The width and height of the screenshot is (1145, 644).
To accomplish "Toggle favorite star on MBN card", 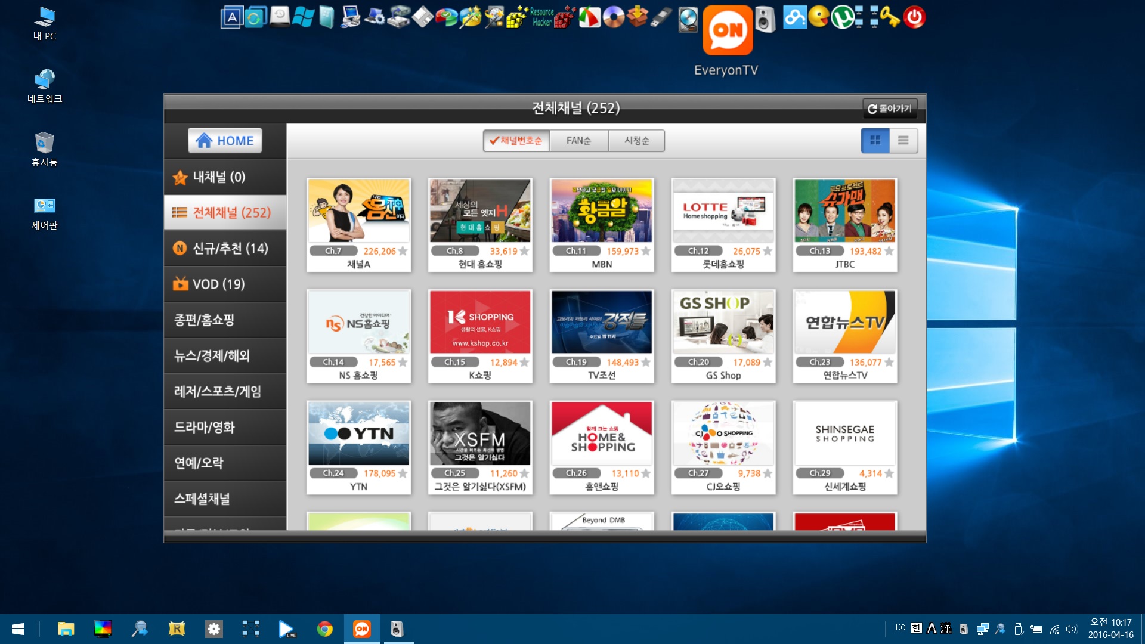I will point(646,251).
